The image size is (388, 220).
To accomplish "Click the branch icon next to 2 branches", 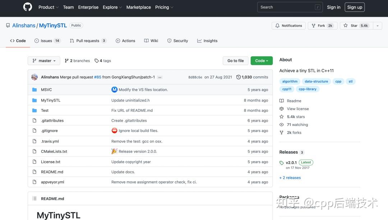I will [x=66, y=61].
